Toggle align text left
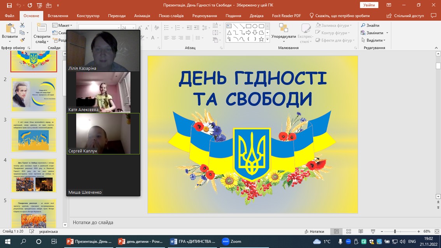 pos(166,38)
